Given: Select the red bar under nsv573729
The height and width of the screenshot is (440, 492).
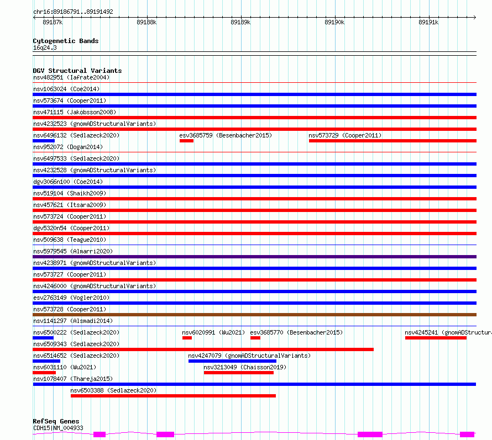Looking at the screenshot, I should (x=392, y=141).
